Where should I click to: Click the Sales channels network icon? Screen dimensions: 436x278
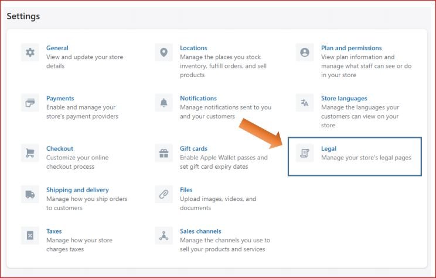click(163, 235)
